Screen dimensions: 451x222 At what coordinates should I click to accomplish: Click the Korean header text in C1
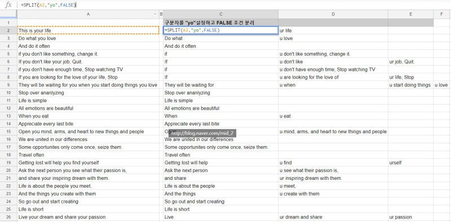pos(210,22)
